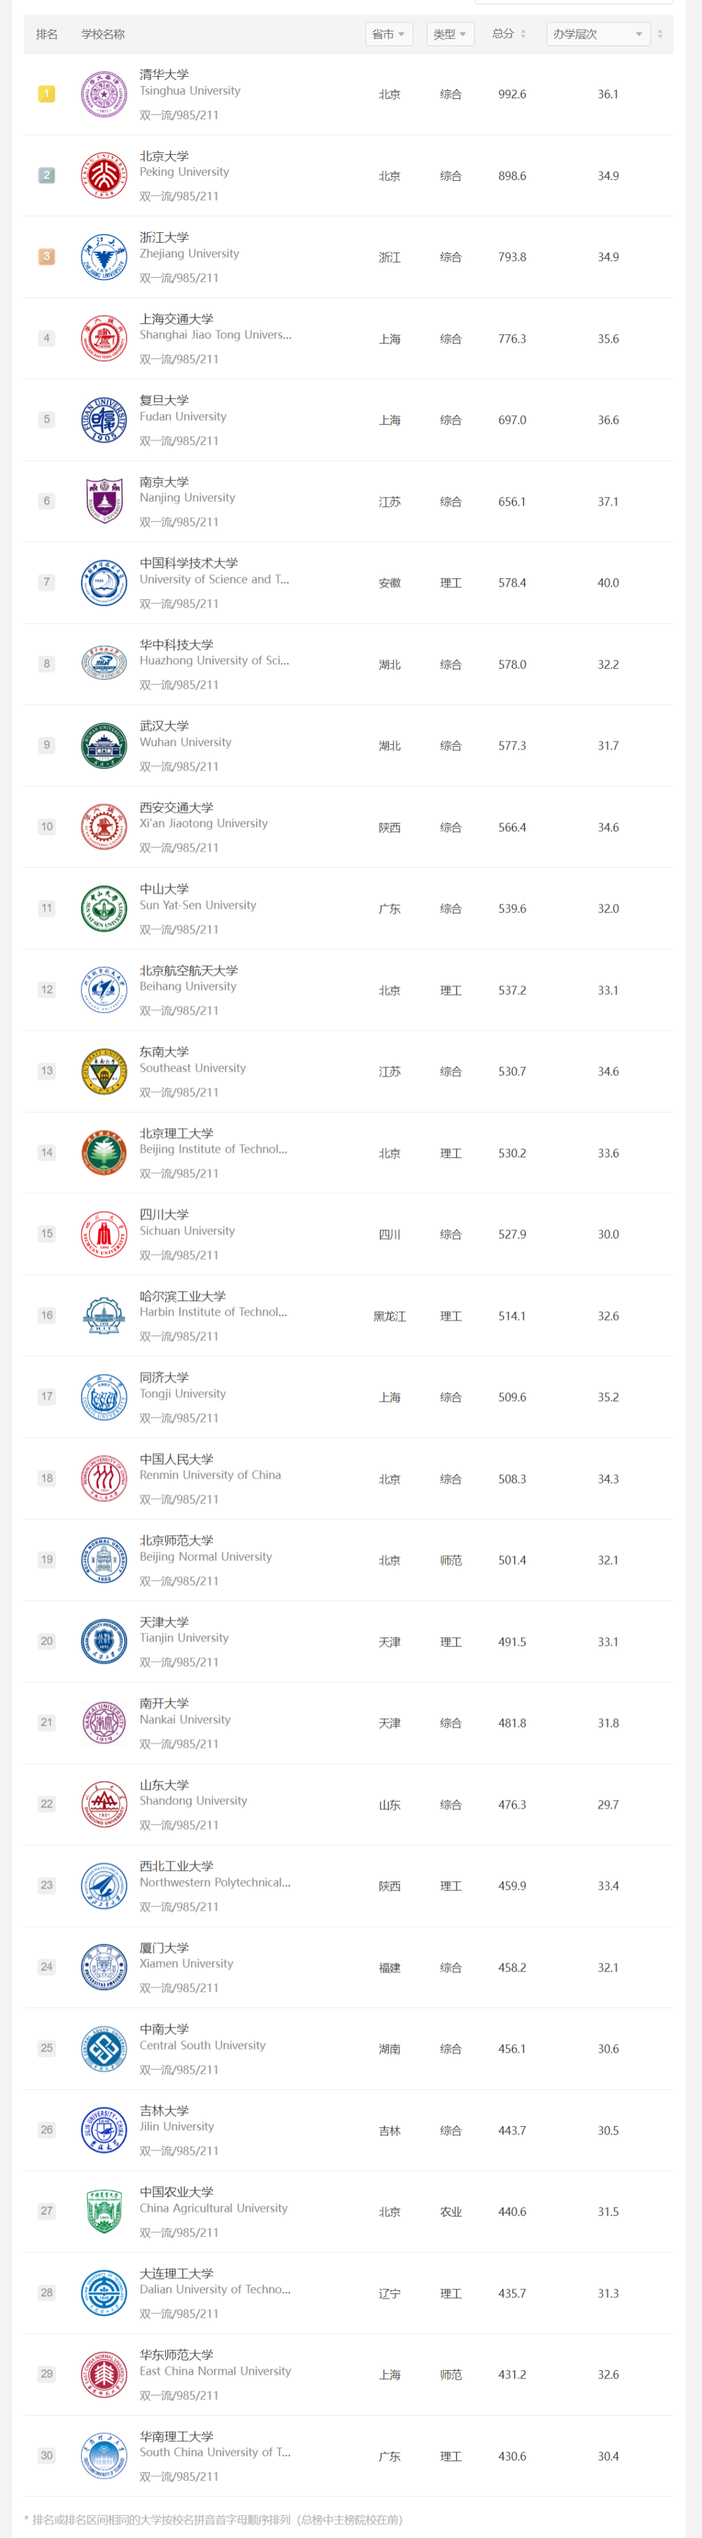Viewport: 702px width, 2538px height.
Task: Click the Southeast University triangular emblem
Action: click(103, 1072)
